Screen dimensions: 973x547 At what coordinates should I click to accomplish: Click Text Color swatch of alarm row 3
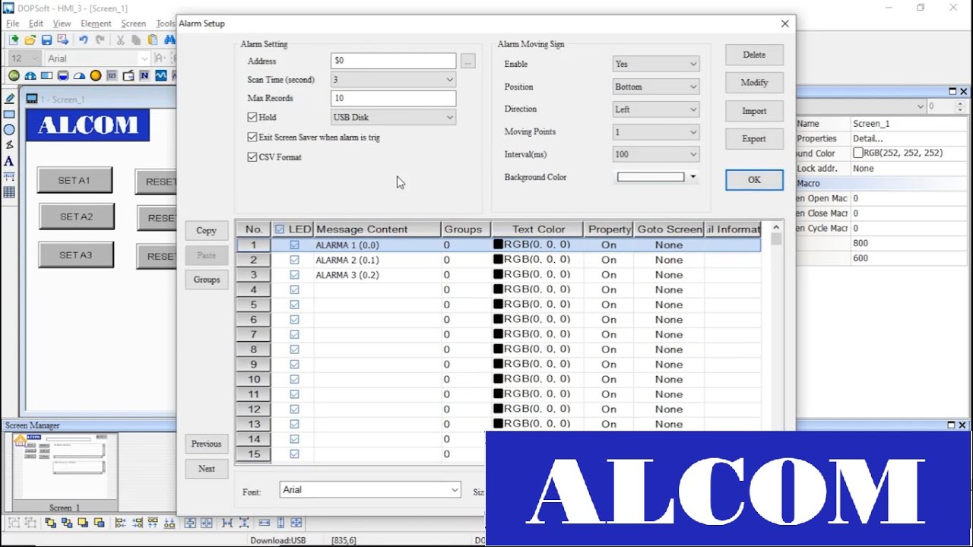pyautogui.click(x=499, y=275)
